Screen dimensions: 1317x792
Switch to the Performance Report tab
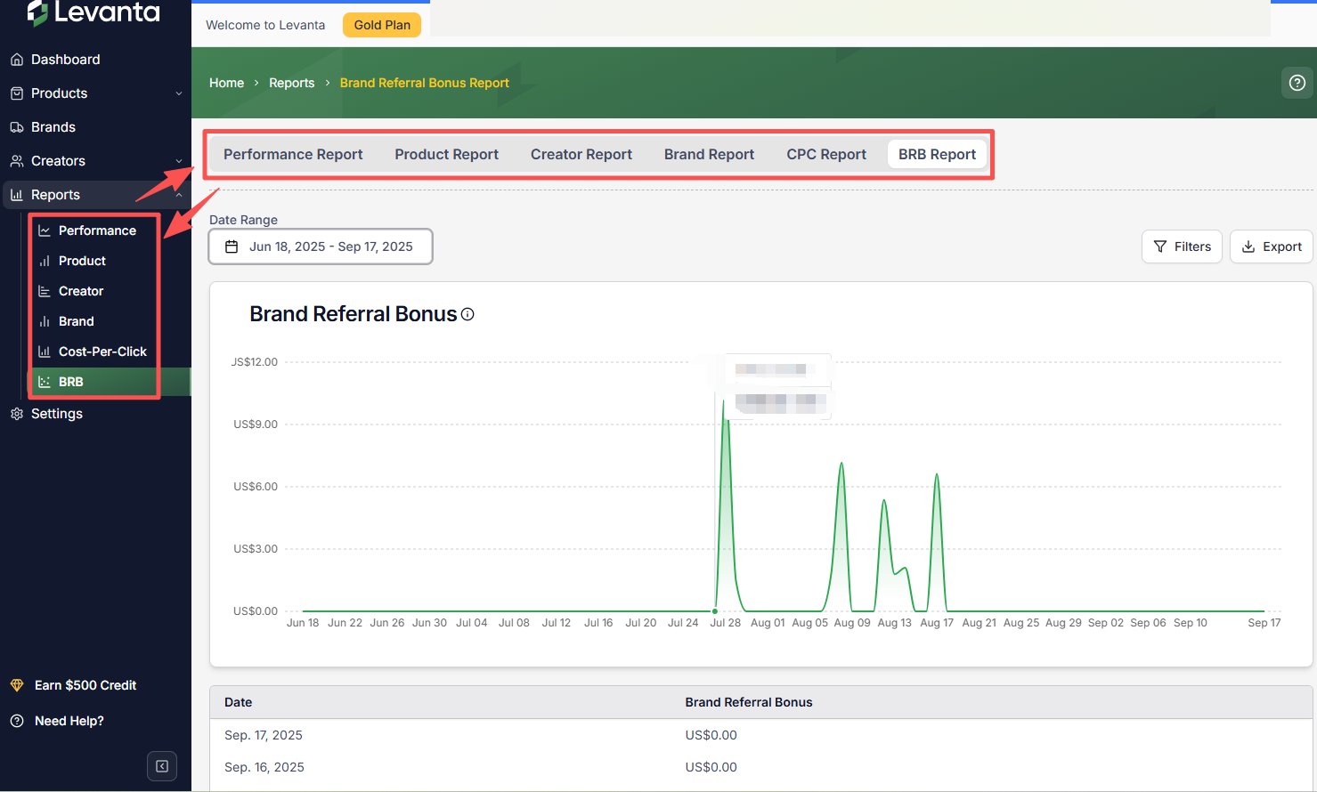293,154
